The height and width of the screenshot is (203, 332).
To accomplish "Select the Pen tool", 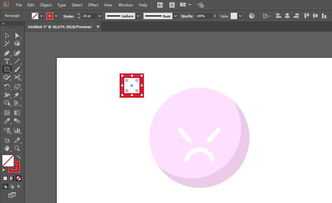I will pyautogui.click(x=7, y=53).
